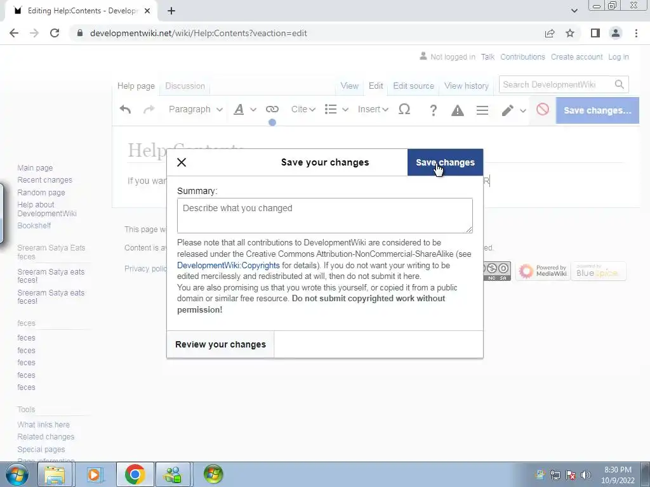Click the Log in link
Image resolution: width=650 pixels, height=487 pixels.
618,56
